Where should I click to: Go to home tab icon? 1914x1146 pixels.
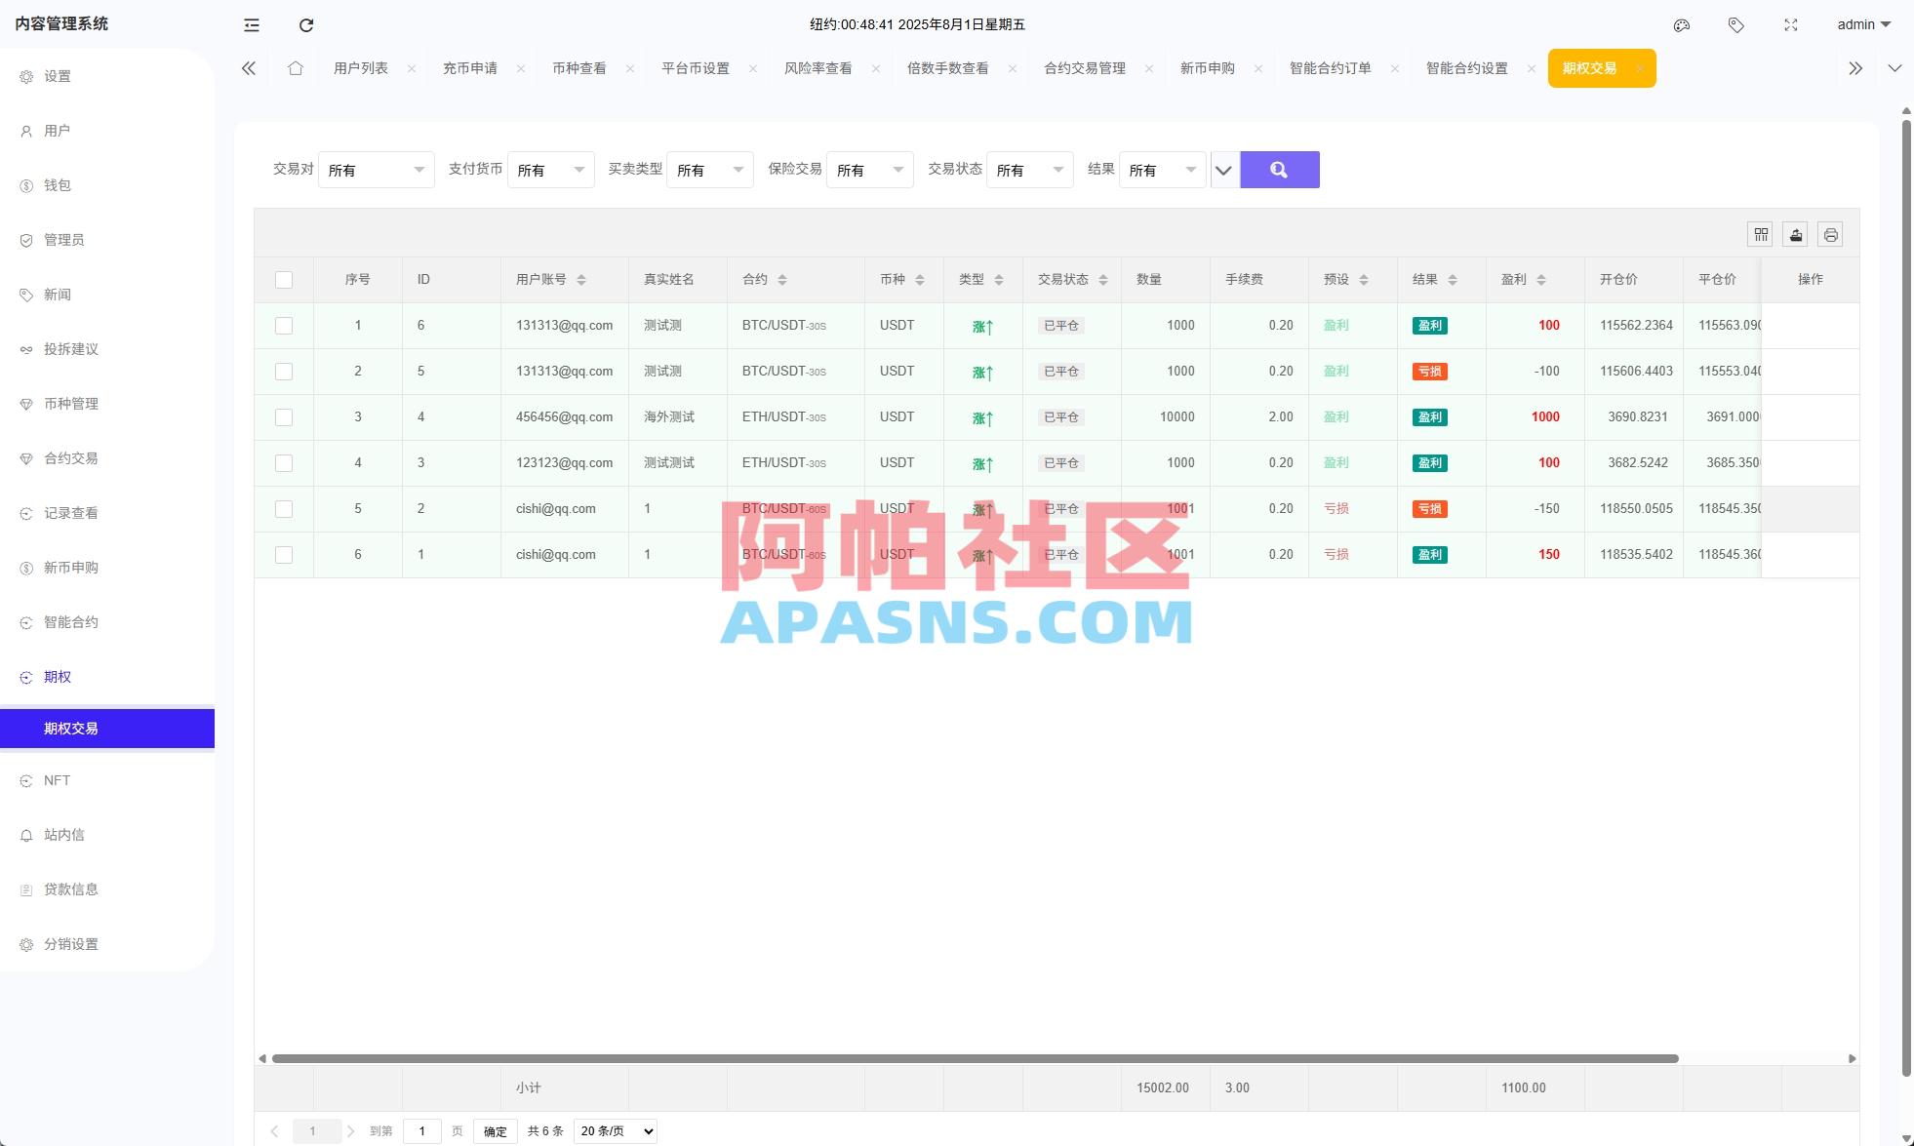point(296,68)
